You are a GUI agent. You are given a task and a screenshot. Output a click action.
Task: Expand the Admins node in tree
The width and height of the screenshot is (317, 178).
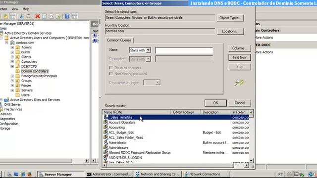(12, 47)
